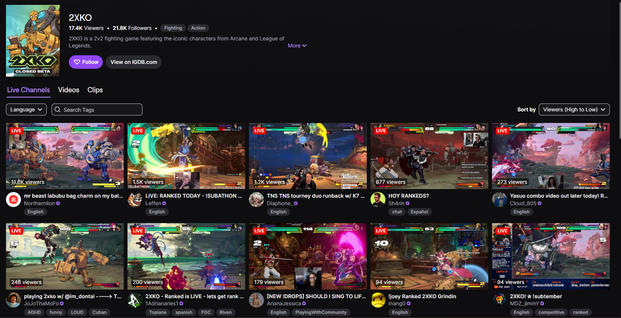This screenshot has height=318, width=621.
Task: Select the Fighting genre tag
Action: (173, 28)
